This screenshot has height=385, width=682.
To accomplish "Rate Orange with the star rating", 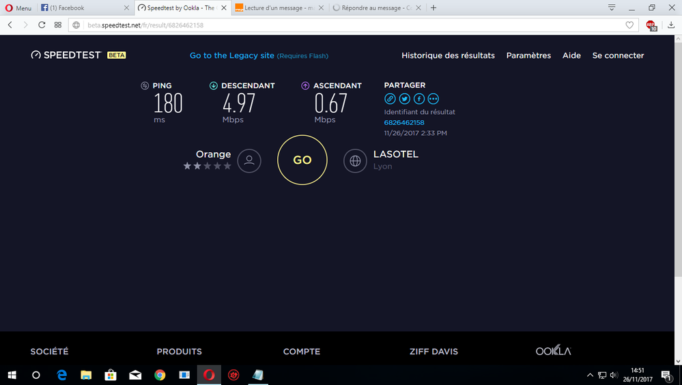I will [207, 166].
